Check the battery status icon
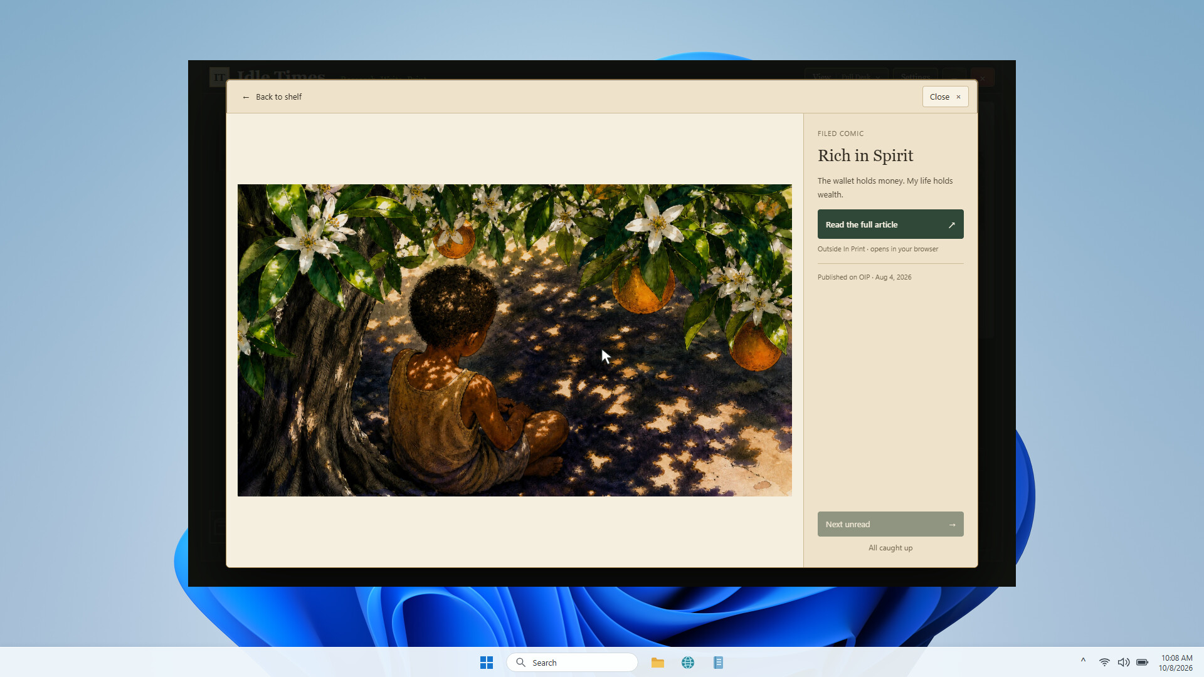 1142,662
